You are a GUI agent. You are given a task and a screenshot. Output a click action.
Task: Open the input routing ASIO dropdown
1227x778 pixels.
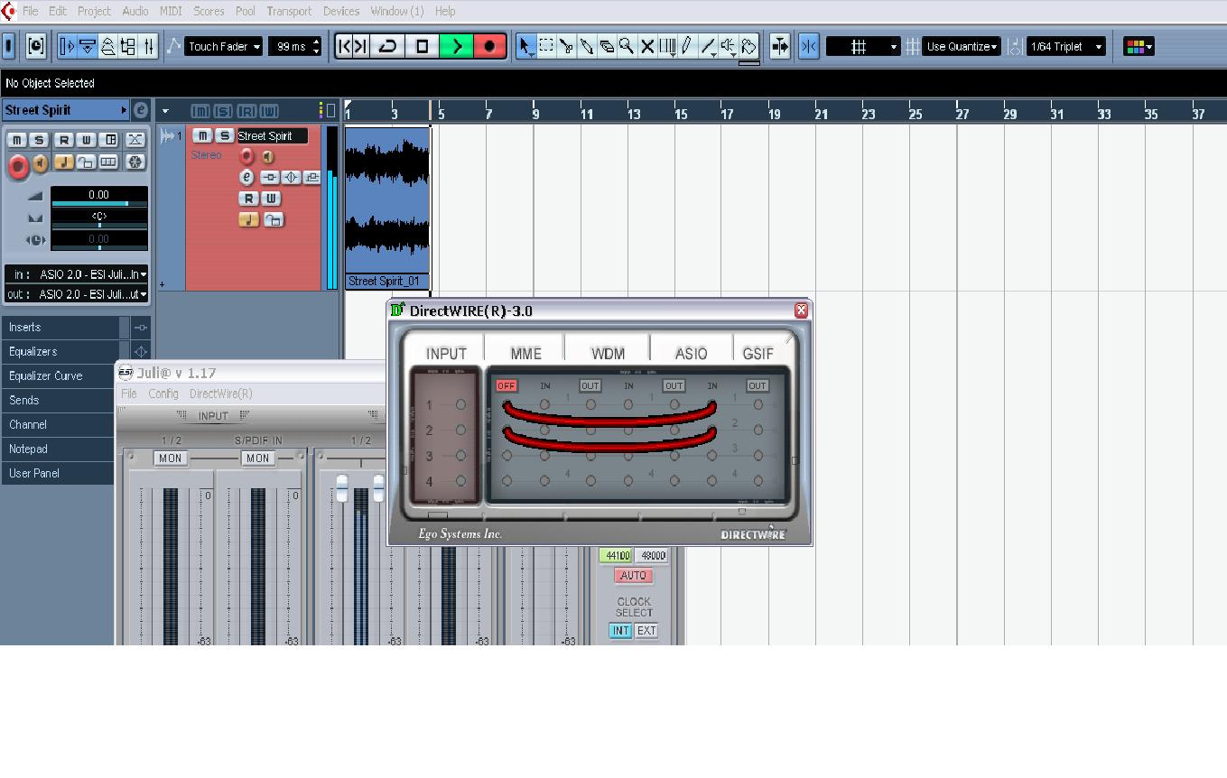(x=77, y=274)
